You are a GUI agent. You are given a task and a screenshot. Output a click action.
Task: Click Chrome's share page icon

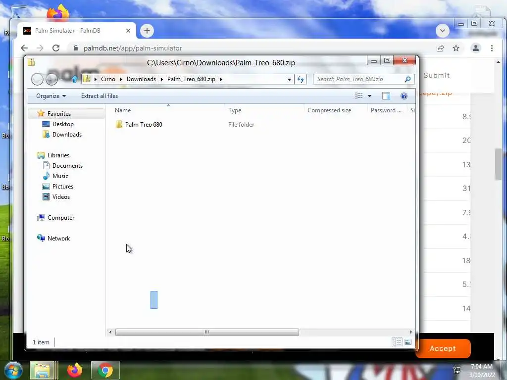coord(440,48)
